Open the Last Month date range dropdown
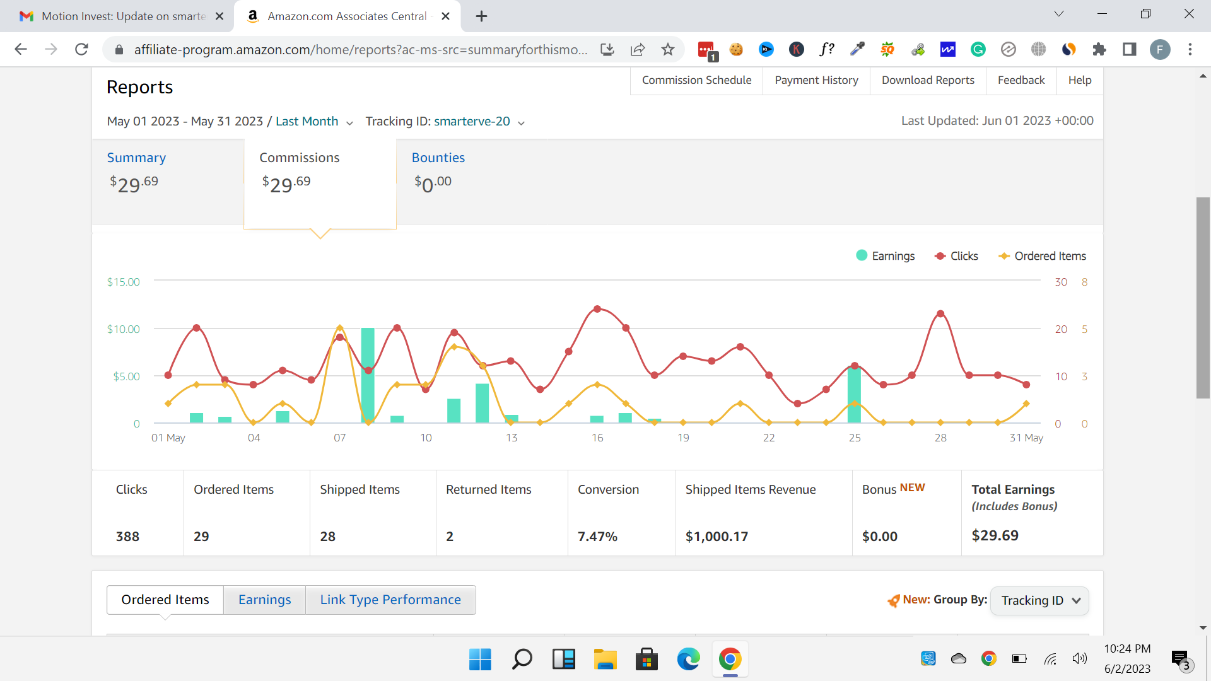The height and width of the screenshot is (681, 1211). [313, 122]
